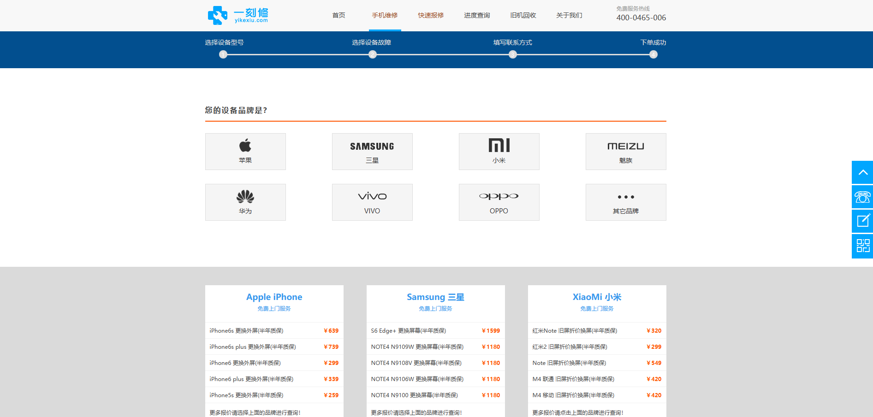Pick the OPPO brand icon
The width and height of the screenshot is (873, 417).
point(499,202)
